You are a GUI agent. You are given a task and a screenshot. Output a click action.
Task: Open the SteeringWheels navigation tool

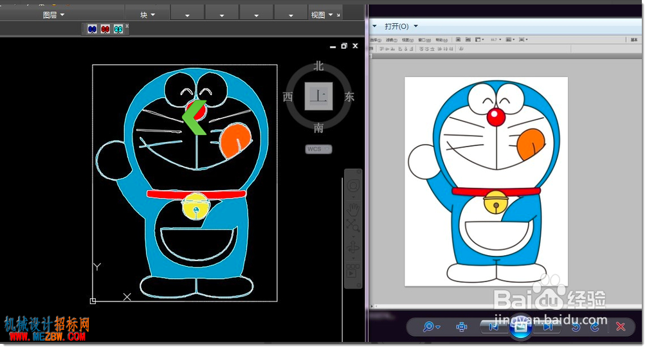353,186
